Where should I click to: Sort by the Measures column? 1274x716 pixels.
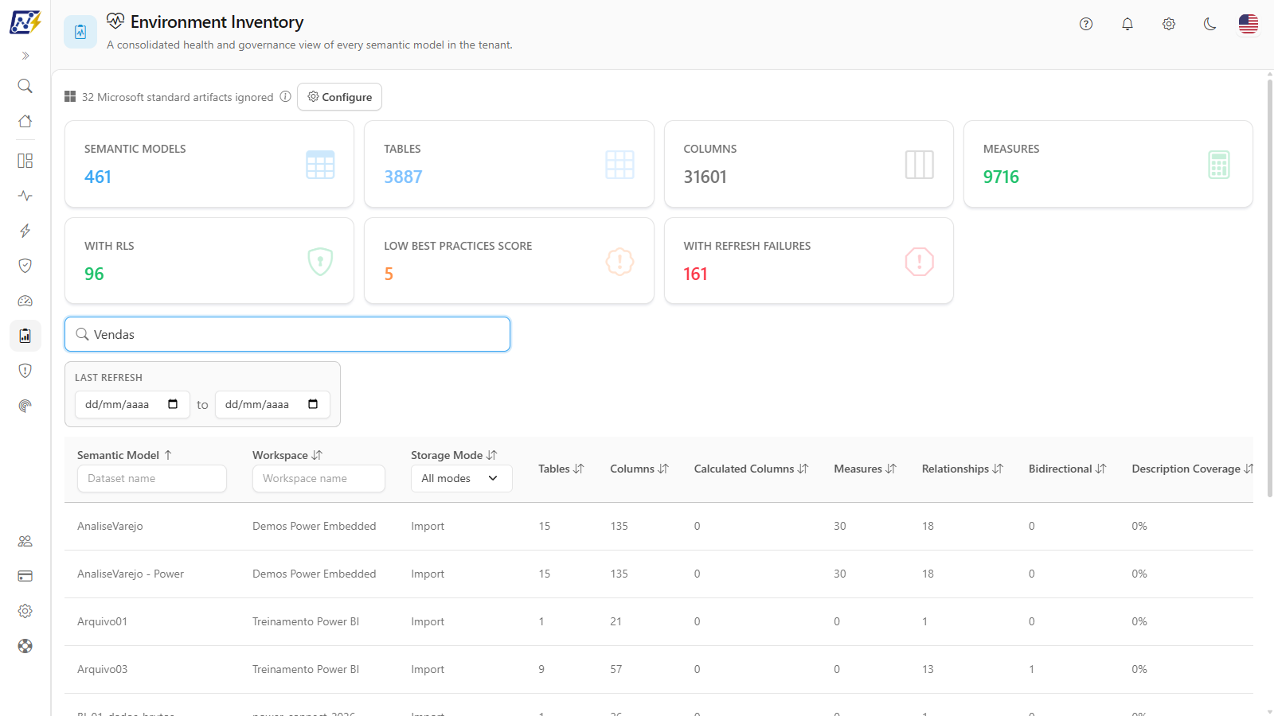coord(865,469)
